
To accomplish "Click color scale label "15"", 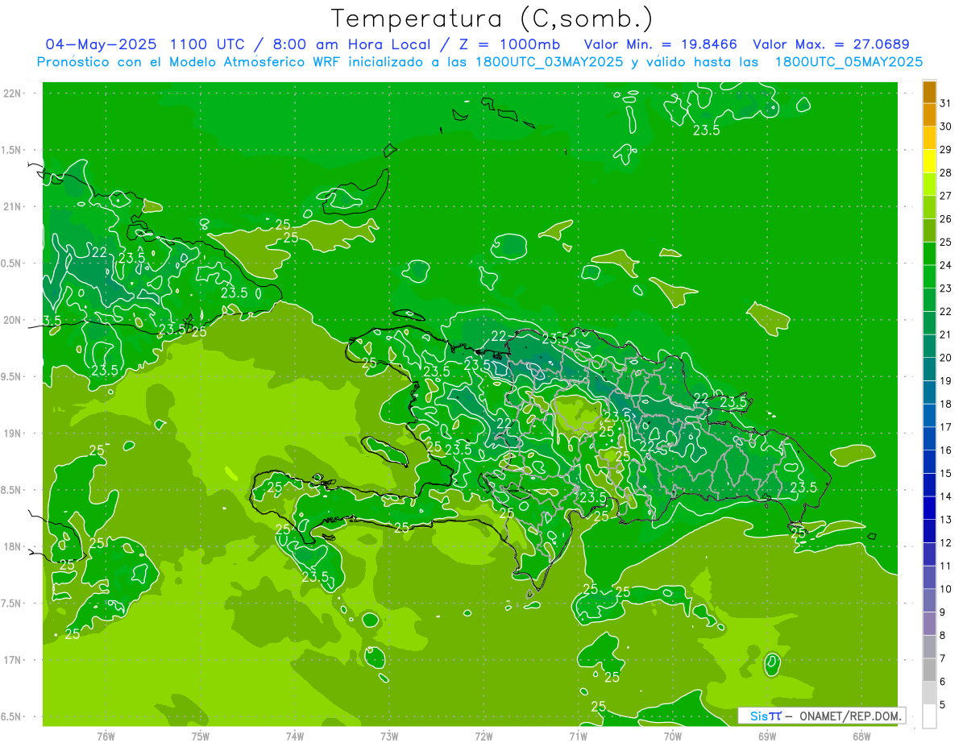I will 946,473.
